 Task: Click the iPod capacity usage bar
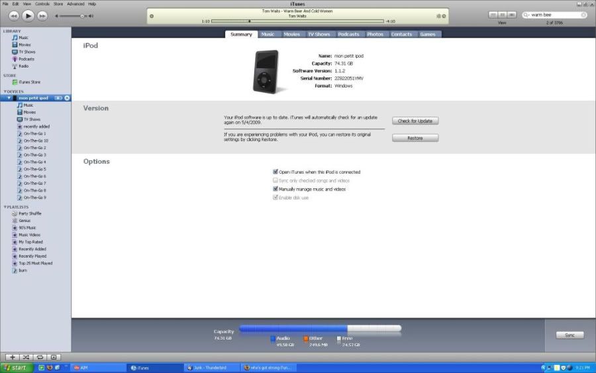(x=320, y=329)
